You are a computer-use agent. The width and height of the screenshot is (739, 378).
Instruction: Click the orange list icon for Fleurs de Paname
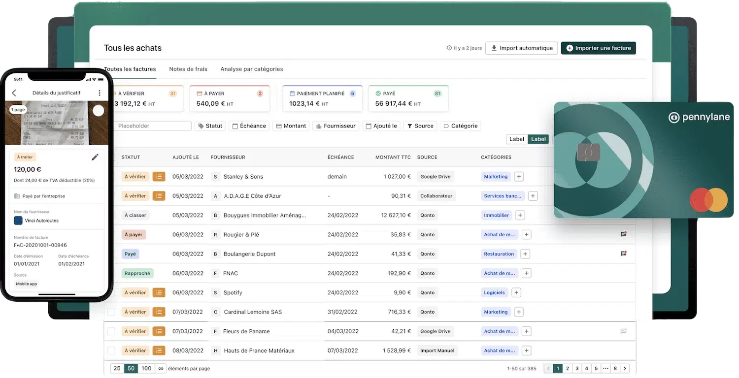click(159, 331)
